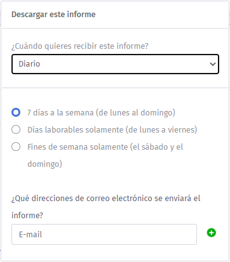Click the "(de lunes al domingo)" text
This screenshot has width=230, height=262.
[x=135, y=113]
